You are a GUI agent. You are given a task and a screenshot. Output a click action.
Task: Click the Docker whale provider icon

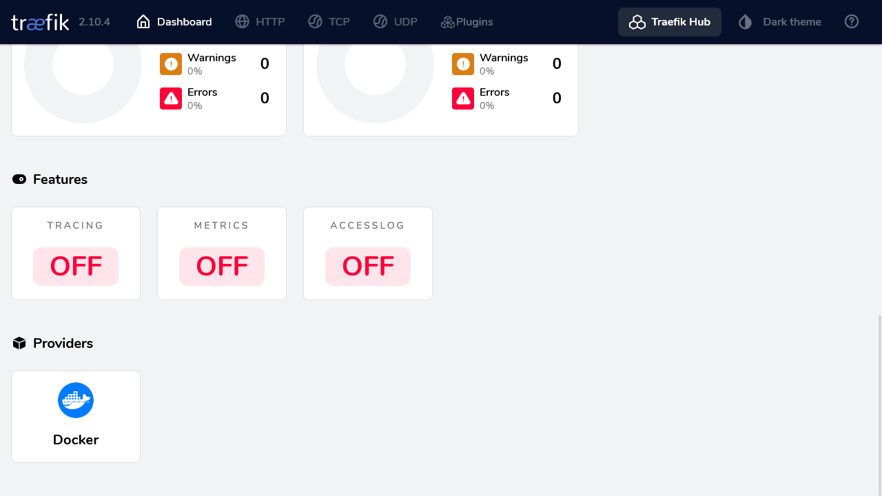pos(76,400)
